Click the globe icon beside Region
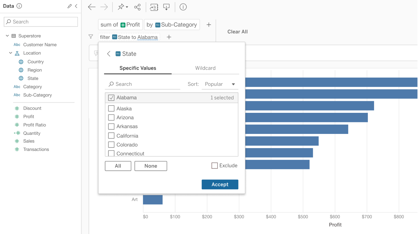 [21, 70]
